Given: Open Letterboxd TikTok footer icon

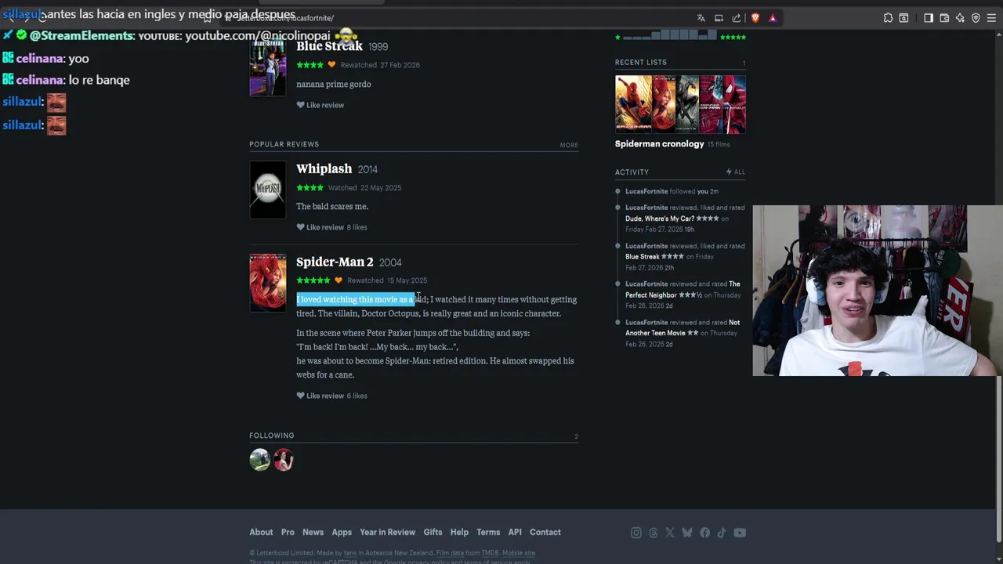Looking at the screenshot, I should 721,533.
